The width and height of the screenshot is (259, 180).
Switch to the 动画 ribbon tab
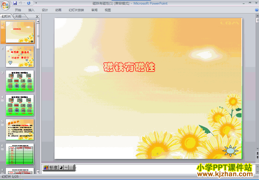click(58, 10)
